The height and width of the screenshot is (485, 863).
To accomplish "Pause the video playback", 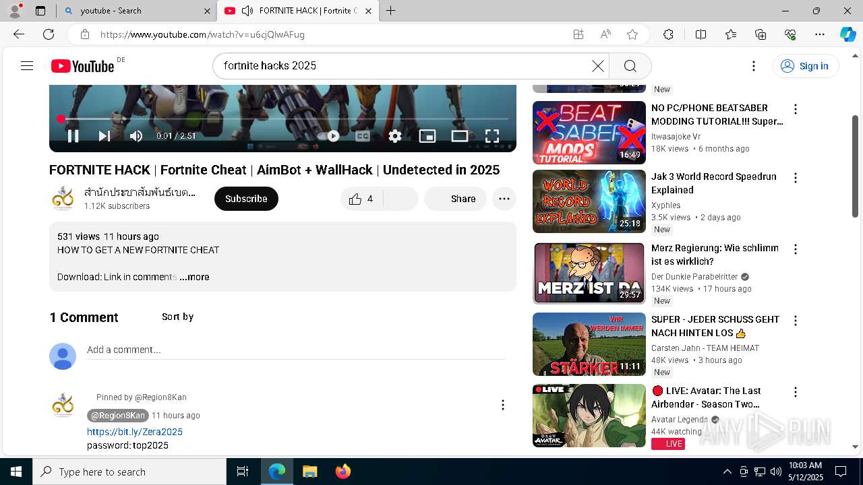I will pyautogui.click(x=73, y=136).
